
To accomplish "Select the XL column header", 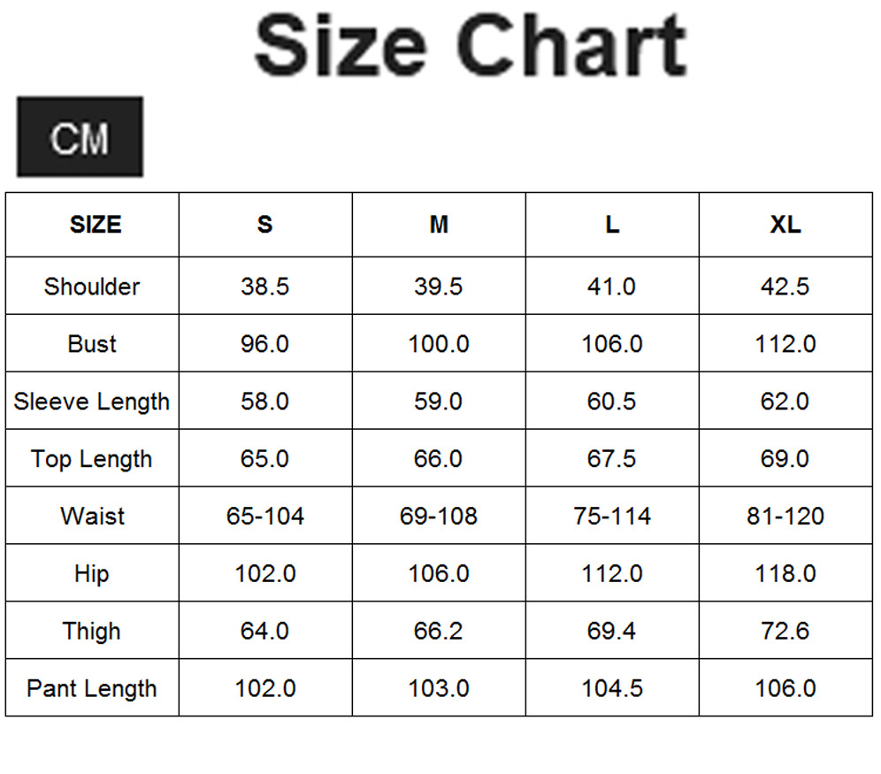I will (785, 225).
